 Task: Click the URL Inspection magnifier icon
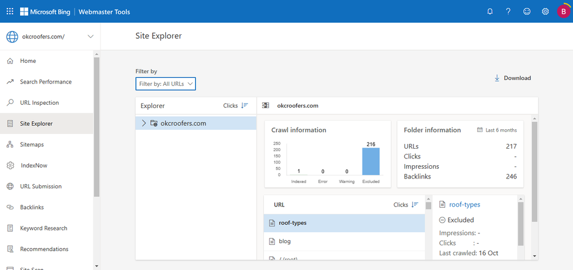(10, 103)
